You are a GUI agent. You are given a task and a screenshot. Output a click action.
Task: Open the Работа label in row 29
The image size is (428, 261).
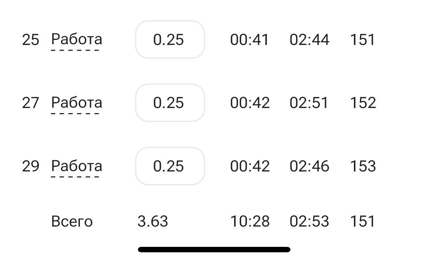[77, 166]
